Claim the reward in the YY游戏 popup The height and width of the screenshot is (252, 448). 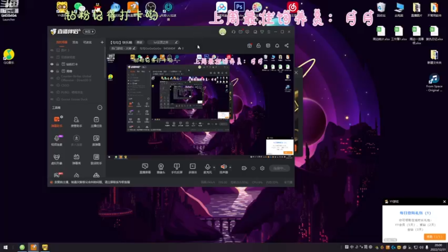[435, 237]
